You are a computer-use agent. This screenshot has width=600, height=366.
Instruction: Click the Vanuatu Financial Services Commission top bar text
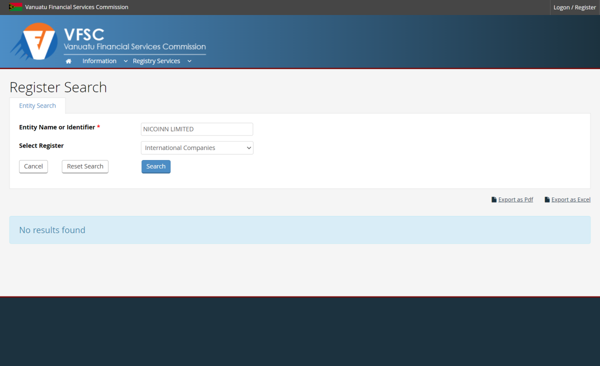(x=76, y=7)
